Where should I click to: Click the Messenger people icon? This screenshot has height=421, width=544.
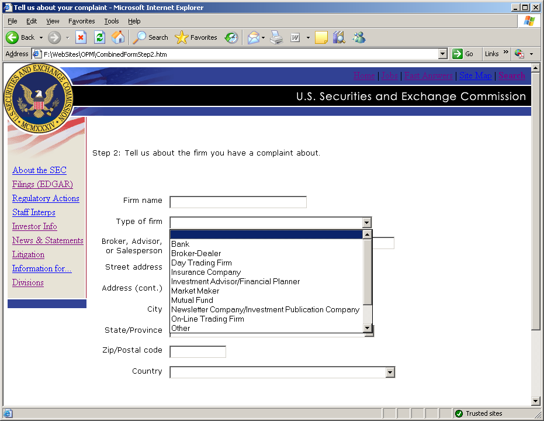(359, 37)
